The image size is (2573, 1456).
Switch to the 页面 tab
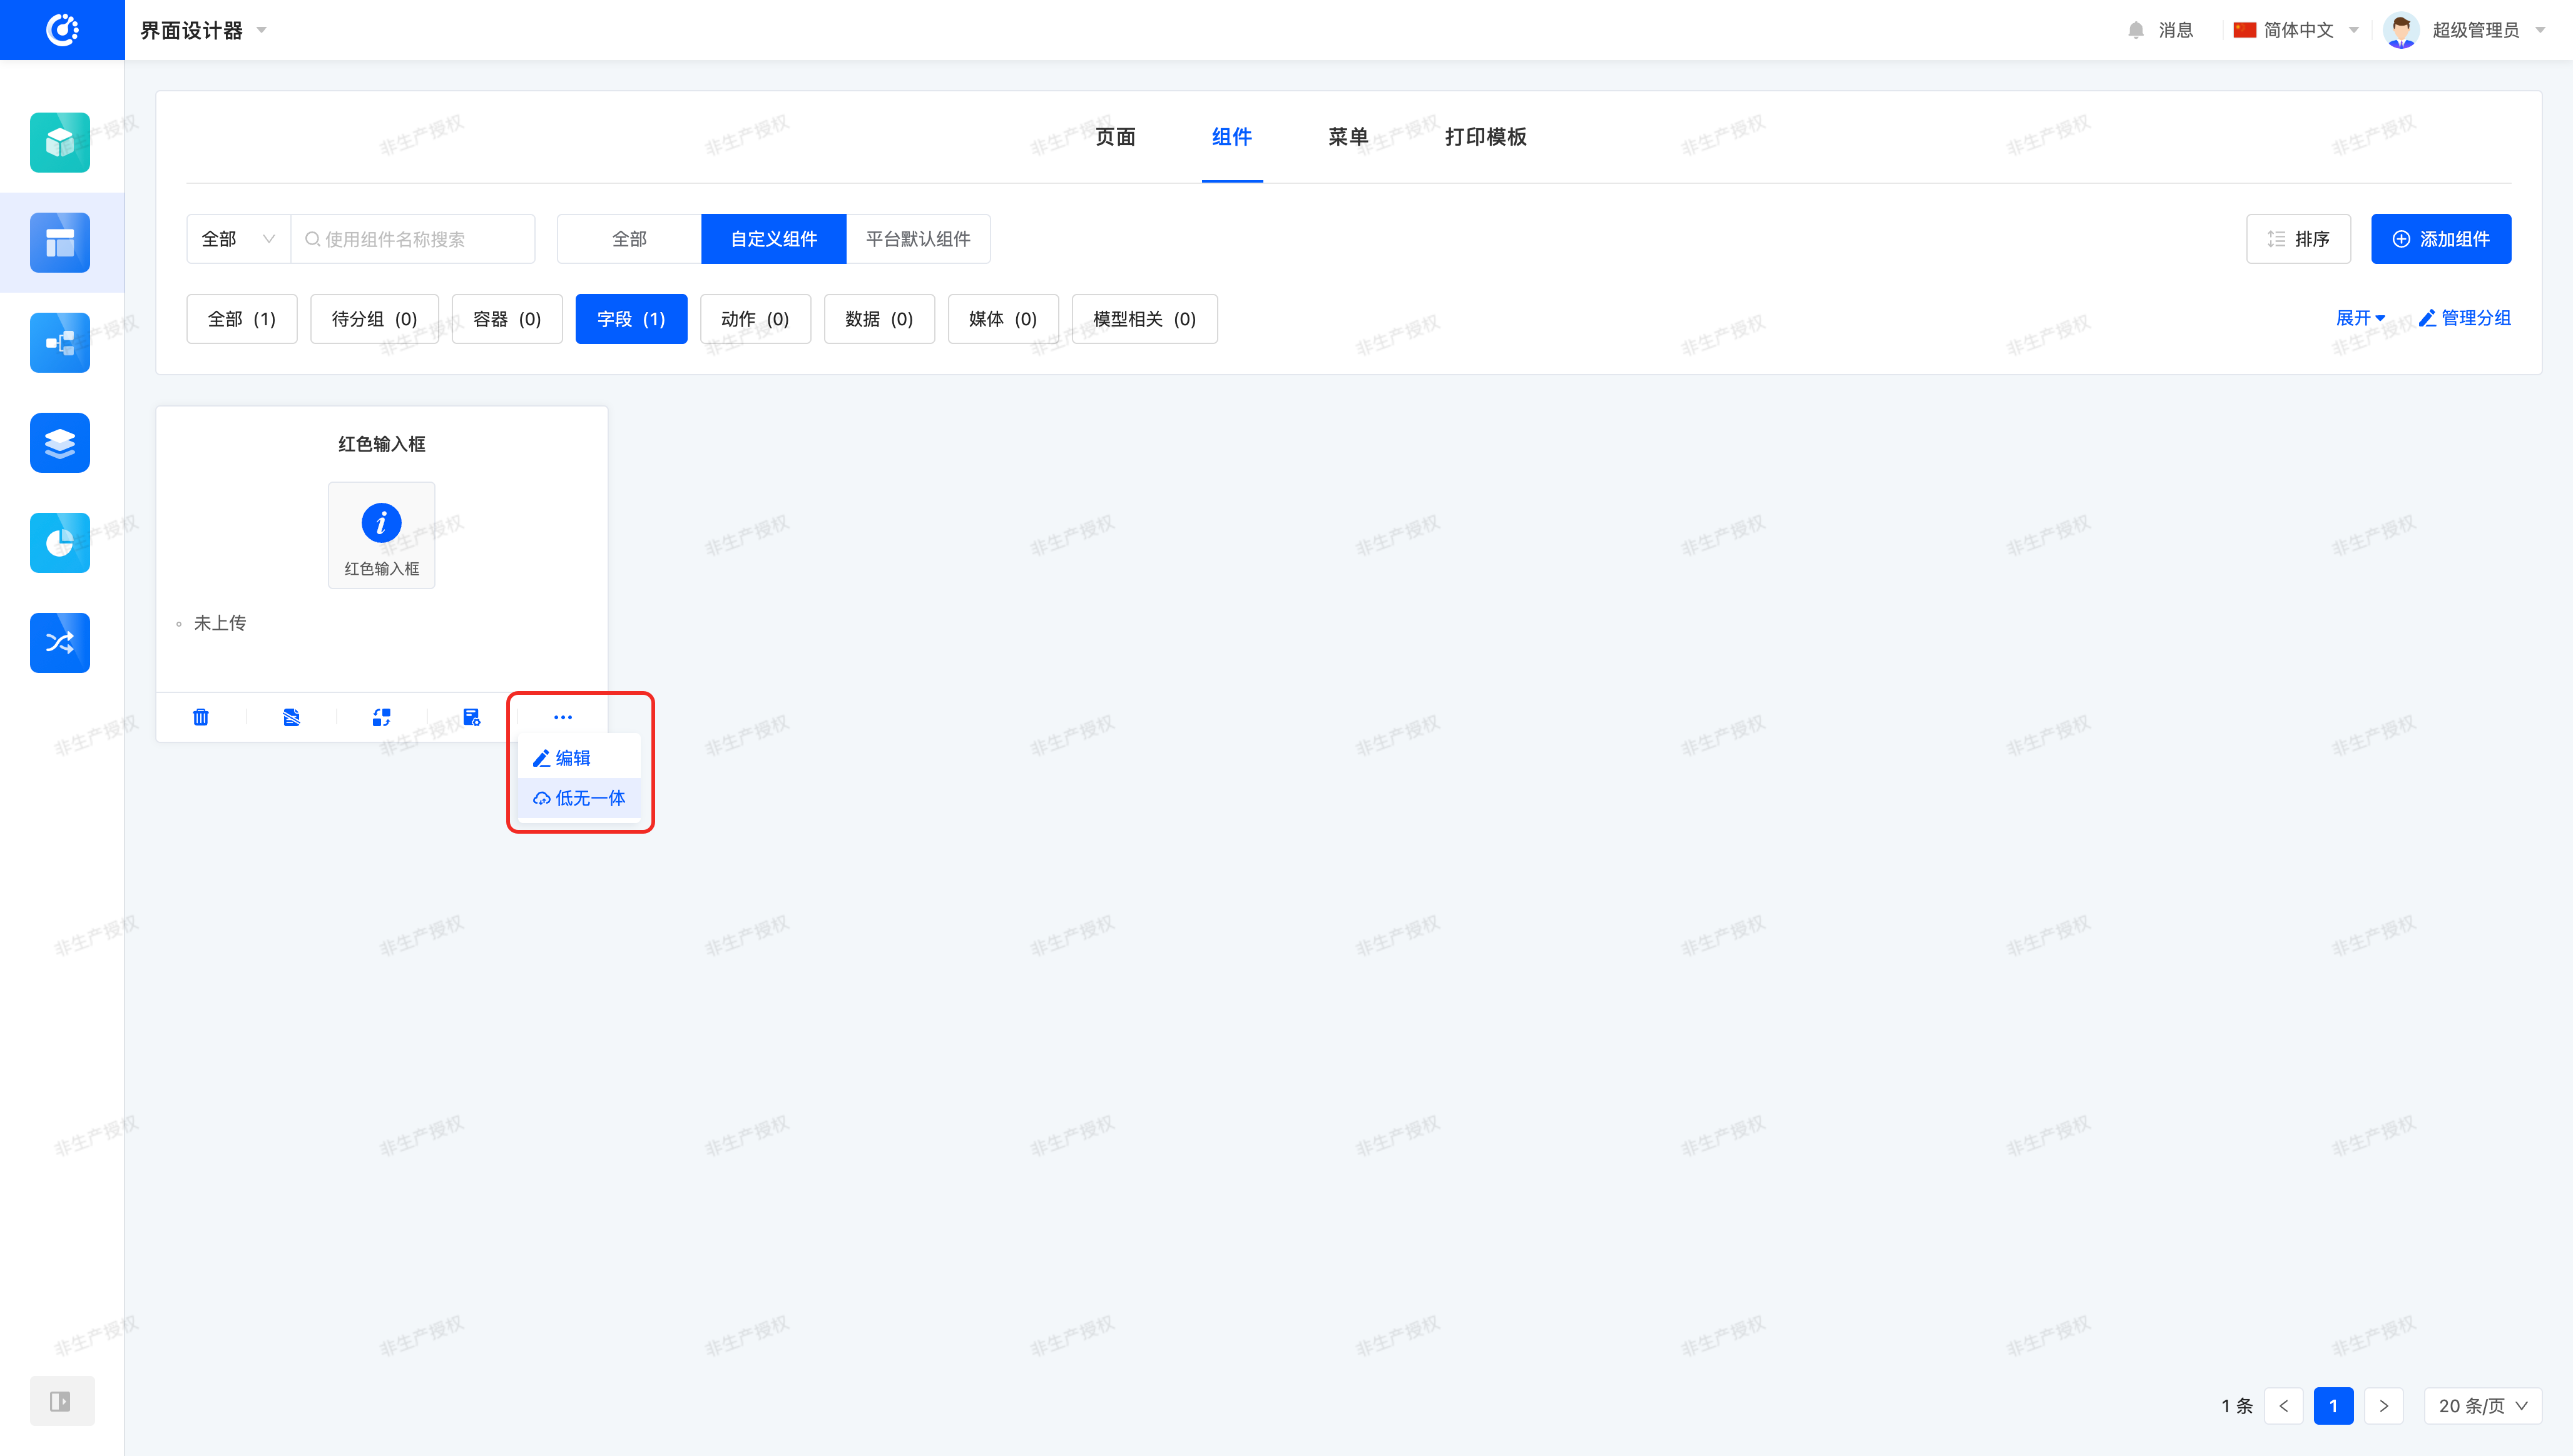1114,137
